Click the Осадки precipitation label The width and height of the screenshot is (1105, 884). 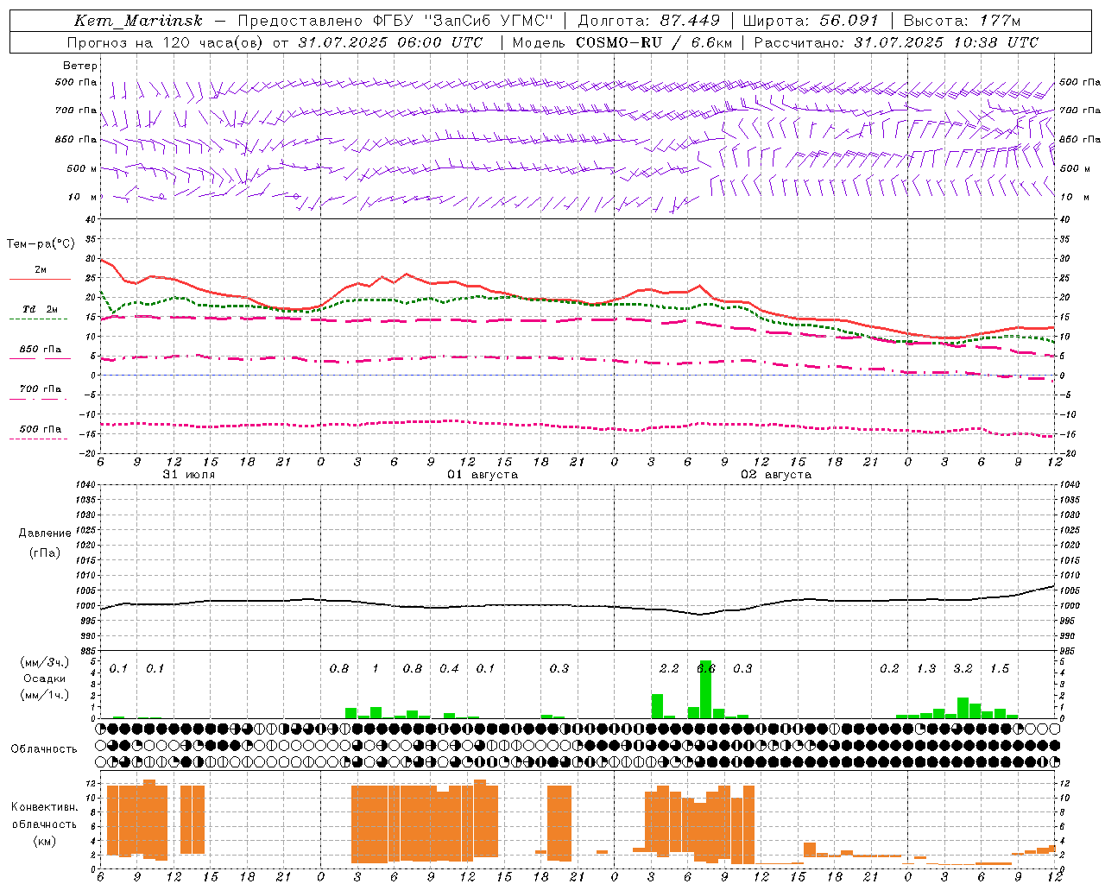(45, 679)
